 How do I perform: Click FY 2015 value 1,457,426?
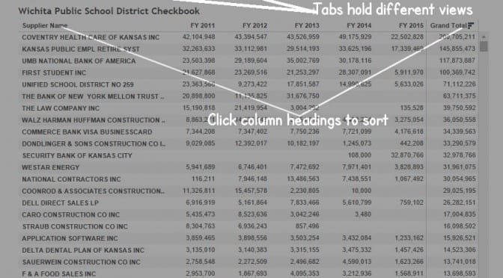click(x=409, y=250)
